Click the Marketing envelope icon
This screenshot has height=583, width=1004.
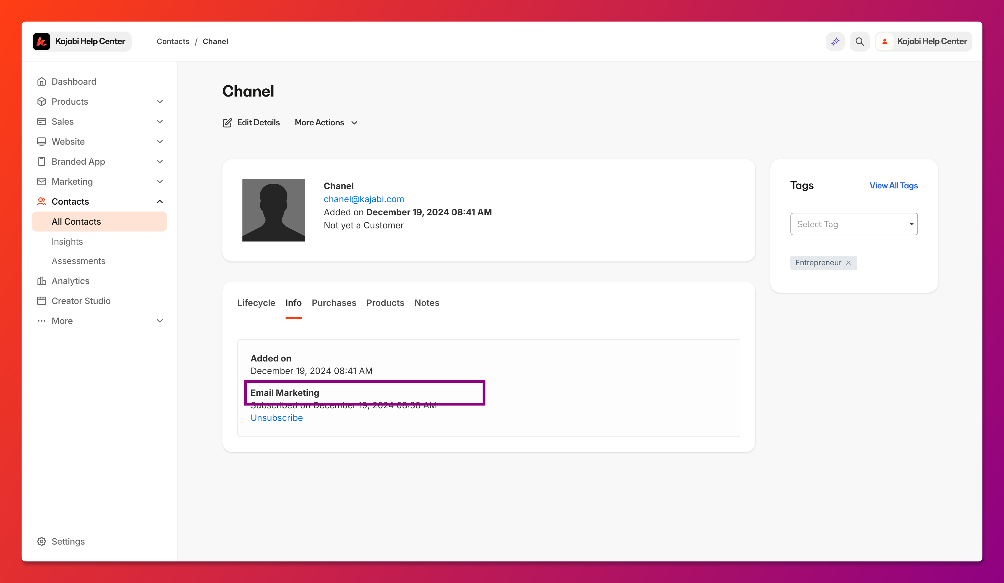pyautogui.click(x=41, y=182)
